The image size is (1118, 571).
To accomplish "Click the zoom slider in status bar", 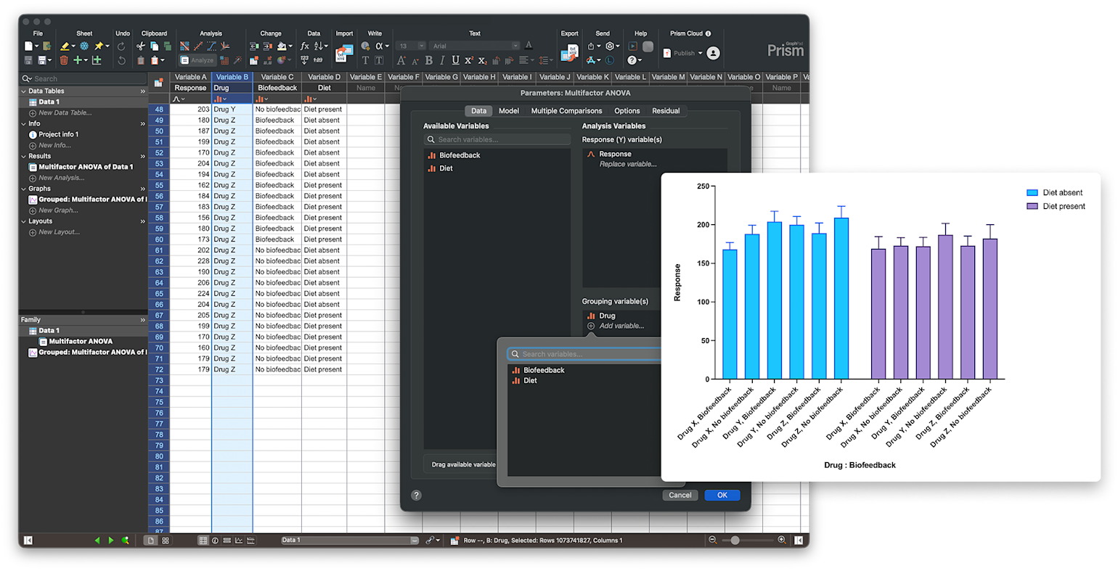I will coord(735,541).
